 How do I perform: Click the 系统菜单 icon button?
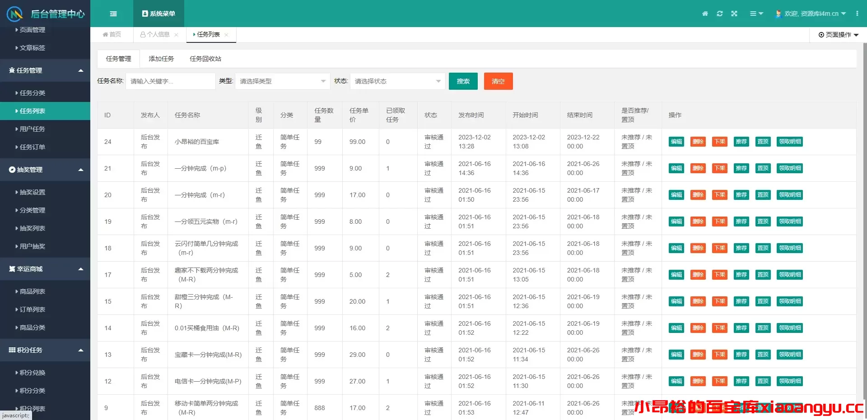point(158,14)
